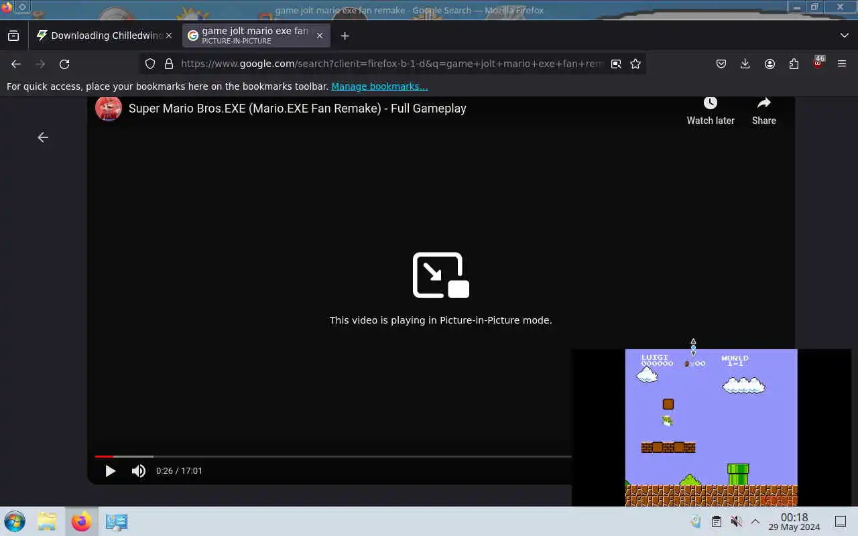Viewport: 858px width, 536px height.
Task: Mute the video player volume
Action: pyautogui.click(x=139, y=471)
